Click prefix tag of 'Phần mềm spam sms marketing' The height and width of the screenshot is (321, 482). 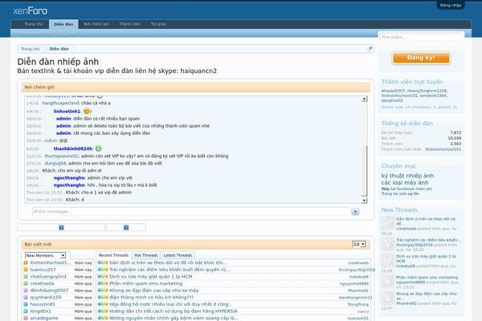point(103,283)
